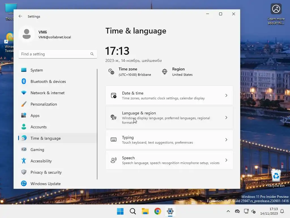The height and width of the screenshot is (218, 290).
Task: Click the Typing keyboard icon
Action: tap(114, 140)
